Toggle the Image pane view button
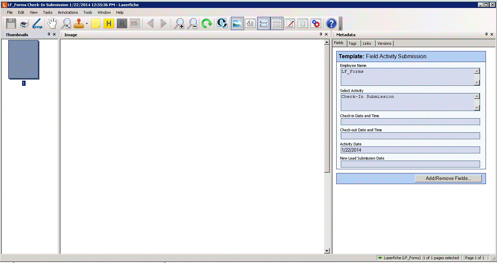This screenshot has width=497, height=263. pos(237,23)
